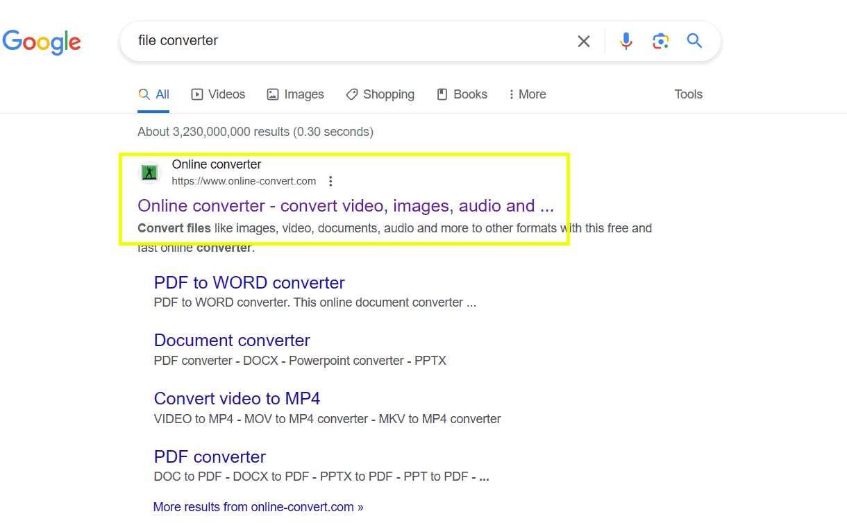Open the PDF converter sitelink
Image resolution: width=847 pixels, height=523 pixels.
pyautogui.click(x=210, y=457)
